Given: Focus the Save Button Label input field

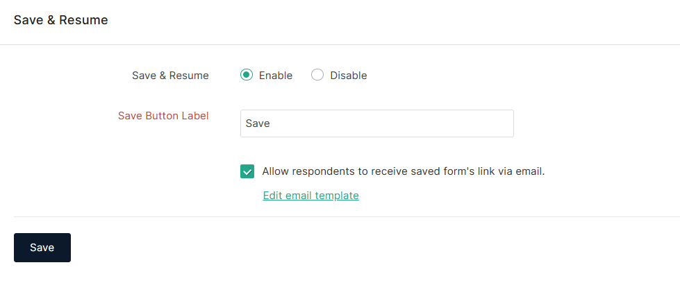Looking at the screenshot, I should pos(376,123).
